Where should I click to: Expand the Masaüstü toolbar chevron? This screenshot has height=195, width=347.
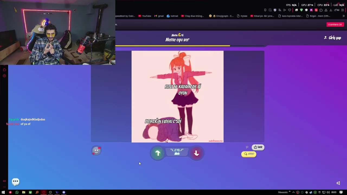[290, 192]
